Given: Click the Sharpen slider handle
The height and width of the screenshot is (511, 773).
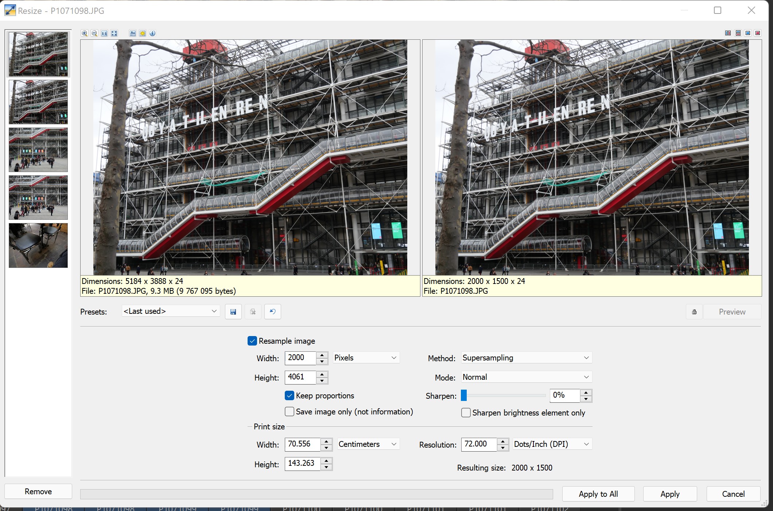Looking at the screenshot, I should click(464, 395).
